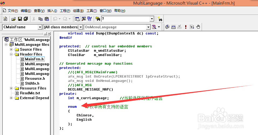The height and width of the screenshot is (135, 258).
Task: Click the Paste clipboard icon
Action: (47, 19)
